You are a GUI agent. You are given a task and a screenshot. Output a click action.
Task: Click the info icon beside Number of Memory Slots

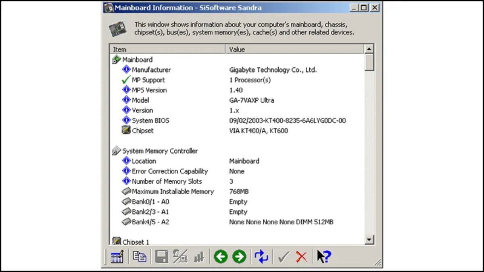[126, 181]
